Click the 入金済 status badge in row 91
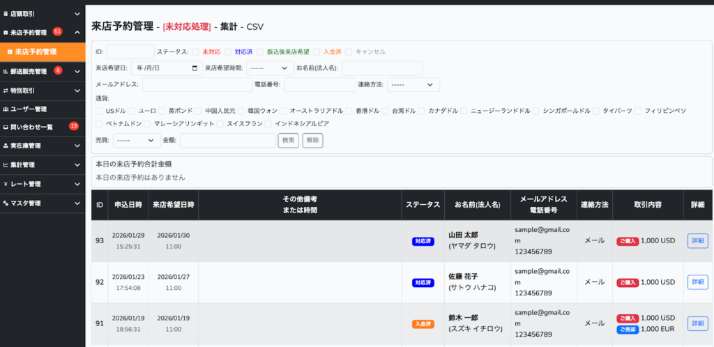This screenshot has width=714, height=347. point(423,323)
